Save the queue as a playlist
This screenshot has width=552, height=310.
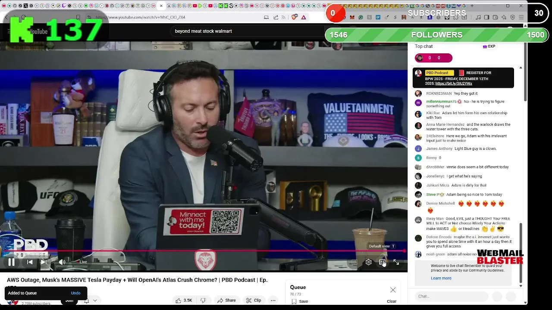click(x=300, y=301)
